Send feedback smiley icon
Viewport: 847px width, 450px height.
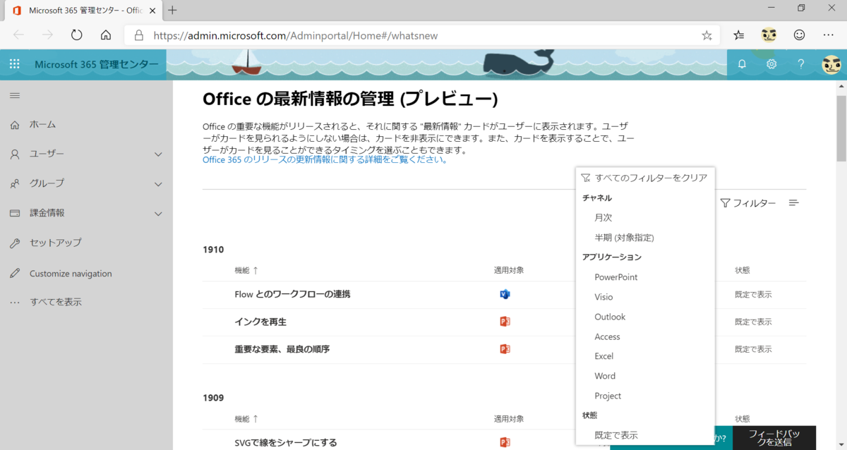coord(799,35)
